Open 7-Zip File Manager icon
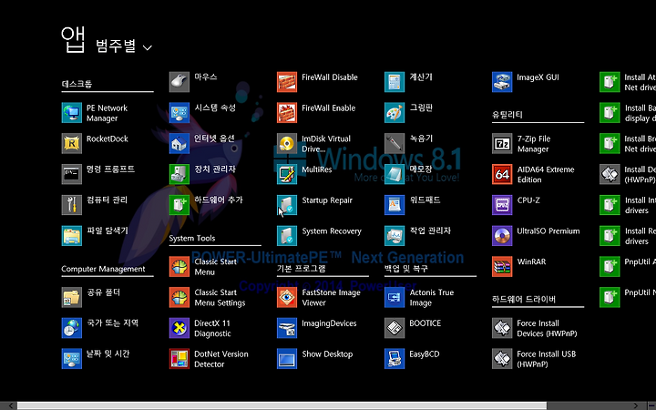 click(502, 144)
